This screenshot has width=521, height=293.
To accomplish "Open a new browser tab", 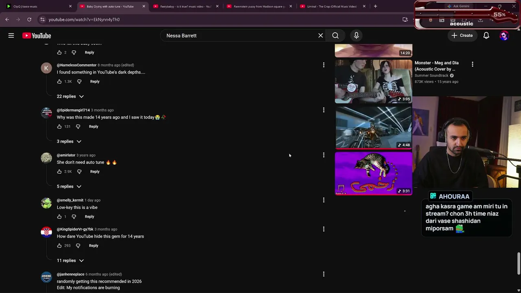I will tap(375, 7).
